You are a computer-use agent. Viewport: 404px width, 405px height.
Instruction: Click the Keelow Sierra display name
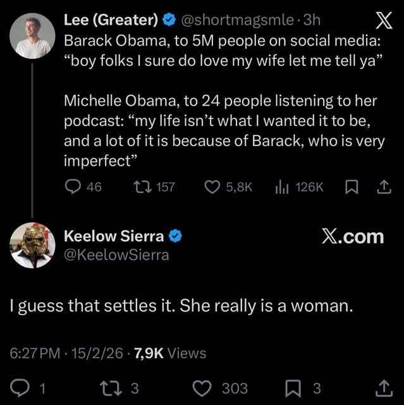pos(114,237)
